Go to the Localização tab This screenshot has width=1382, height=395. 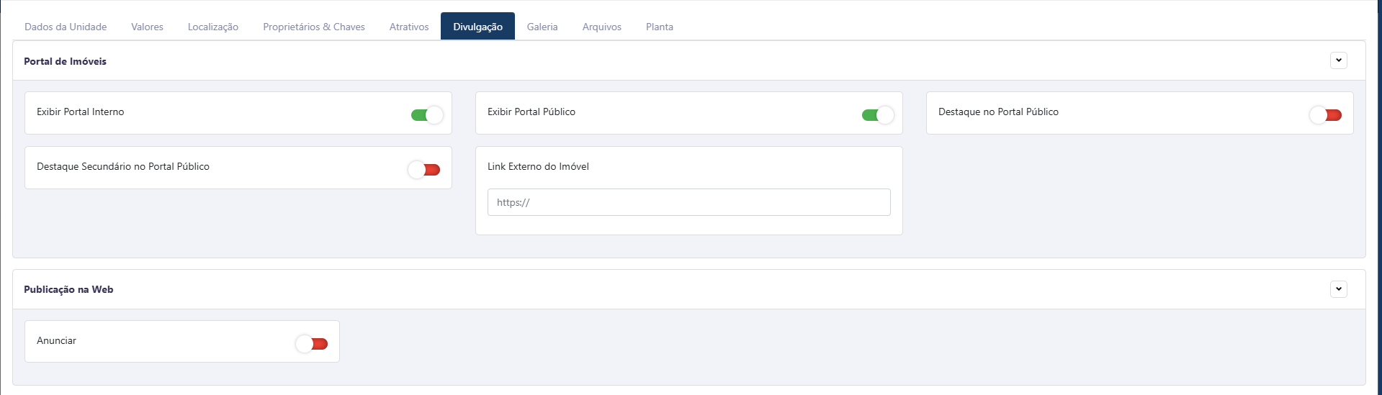click(x=213, y=27)
